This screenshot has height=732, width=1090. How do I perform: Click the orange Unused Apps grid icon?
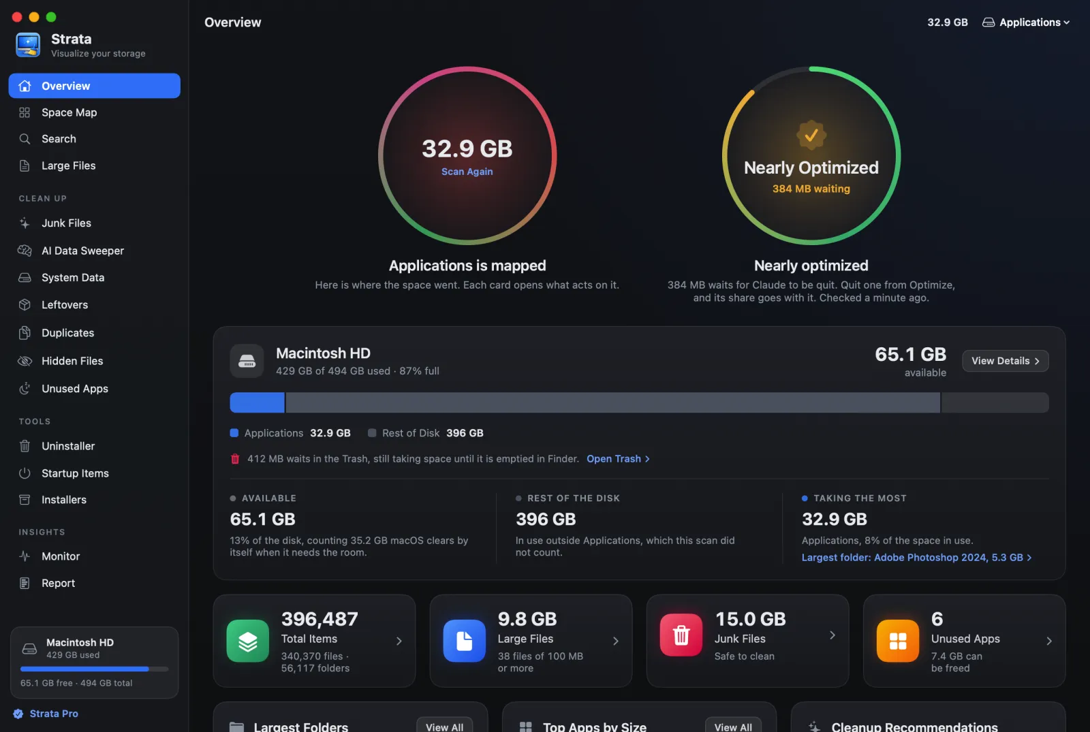[x=898, y=641]
